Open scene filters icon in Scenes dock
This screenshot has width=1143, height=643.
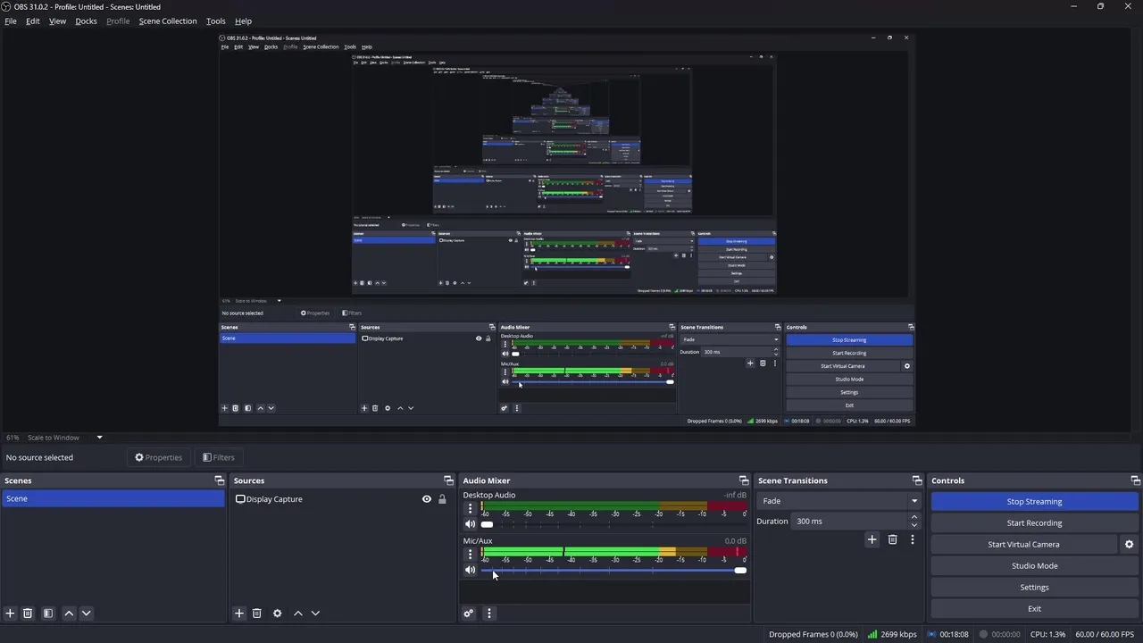coord(48,614)
